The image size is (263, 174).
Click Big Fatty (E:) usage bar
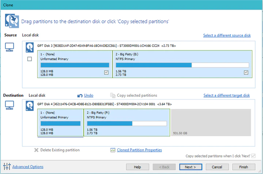tap(182, 65)
